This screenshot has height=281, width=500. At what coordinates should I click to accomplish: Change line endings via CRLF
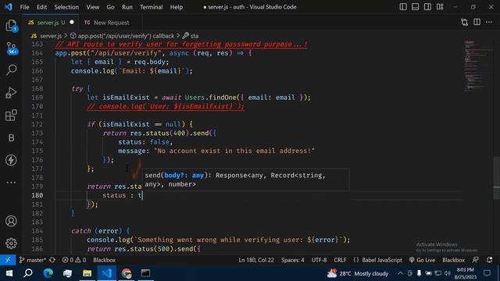340,260
